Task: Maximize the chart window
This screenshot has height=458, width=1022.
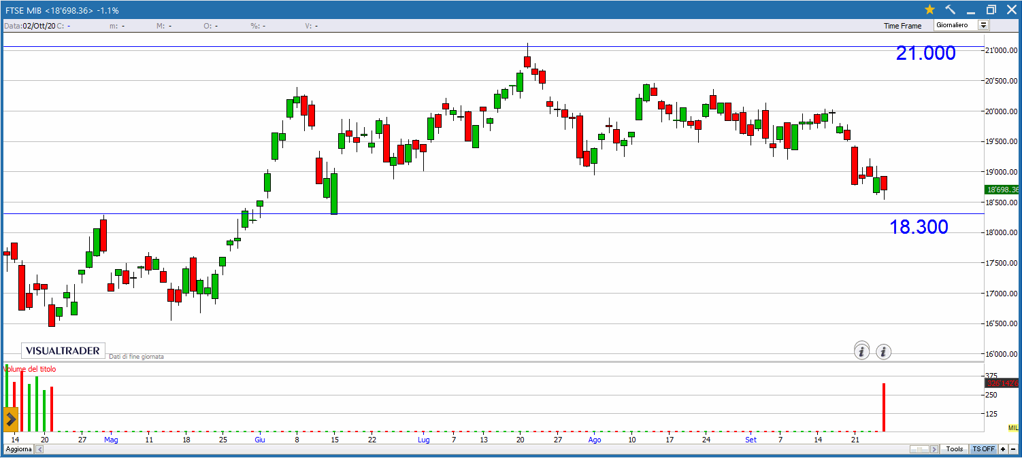Action: point(991,10)
